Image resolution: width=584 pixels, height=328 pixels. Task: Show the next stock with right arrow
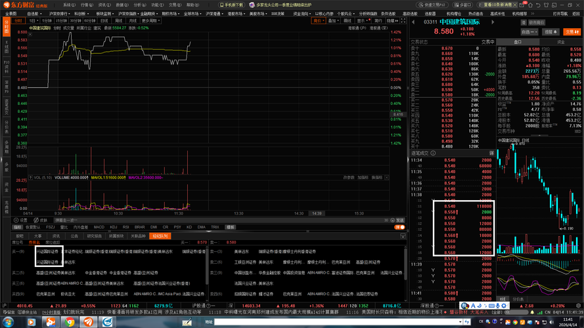(493, 22)
